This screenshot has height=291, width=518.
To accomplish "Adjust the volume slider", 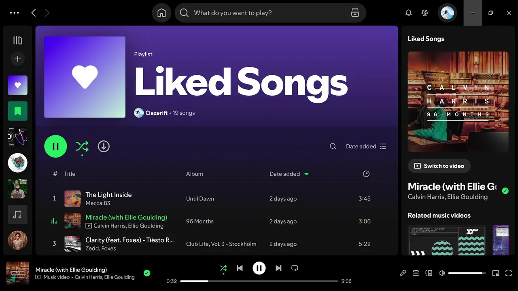I will point(467,273).
